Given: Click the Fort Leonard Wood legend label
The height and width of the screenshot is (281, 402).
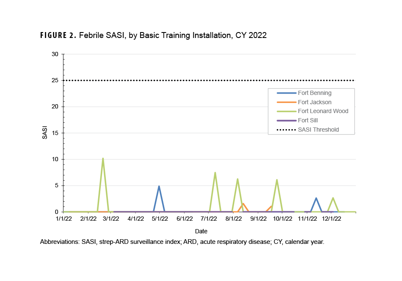Looking at the screenshot, I should point(322,111).
